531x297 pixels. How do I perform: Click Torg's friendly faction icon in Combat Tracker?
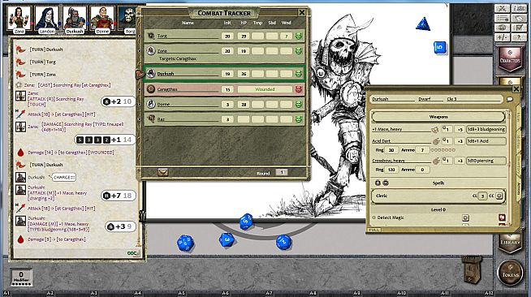(x=298, y=36)
